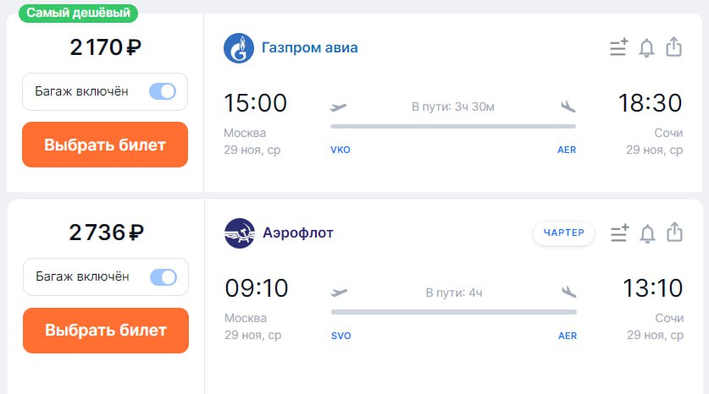
Task: Open Газпром авиа airline name link
Action: point(309,47)
